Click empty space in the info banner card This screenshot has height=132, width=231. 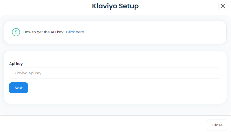(x=147, y=32)
